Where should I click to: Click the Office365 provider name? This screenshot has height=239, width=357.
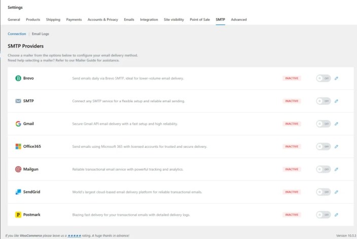point(32,146)
